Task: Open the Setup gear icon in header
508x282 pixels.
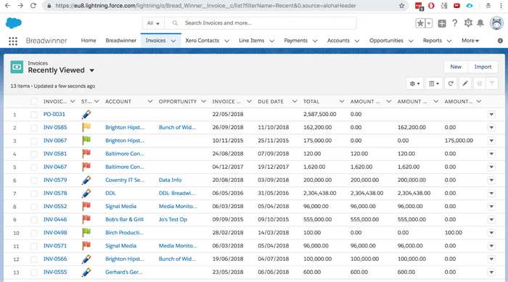Action: (x=468, y=22)
